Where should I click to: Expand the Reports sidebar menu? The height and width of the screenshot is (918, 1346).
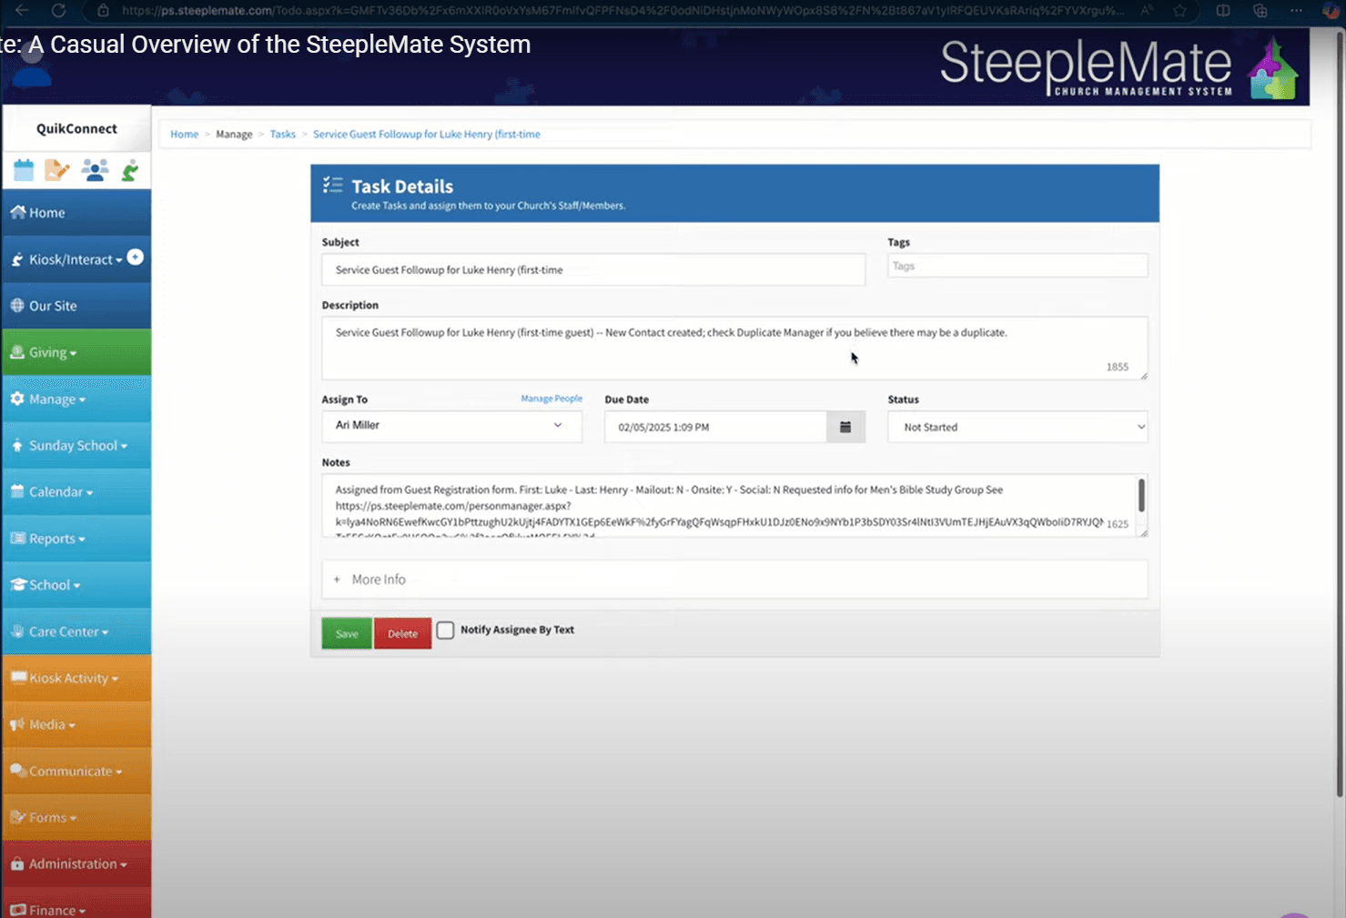coord(76,539)
